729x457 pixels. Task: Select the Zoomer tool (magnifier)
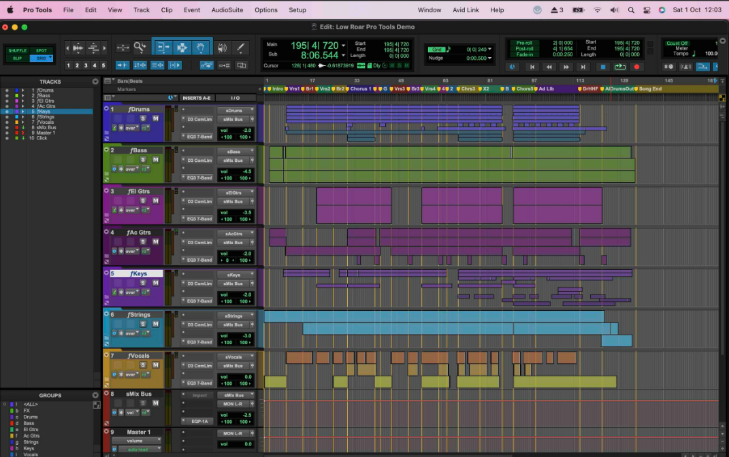point(140,47)
